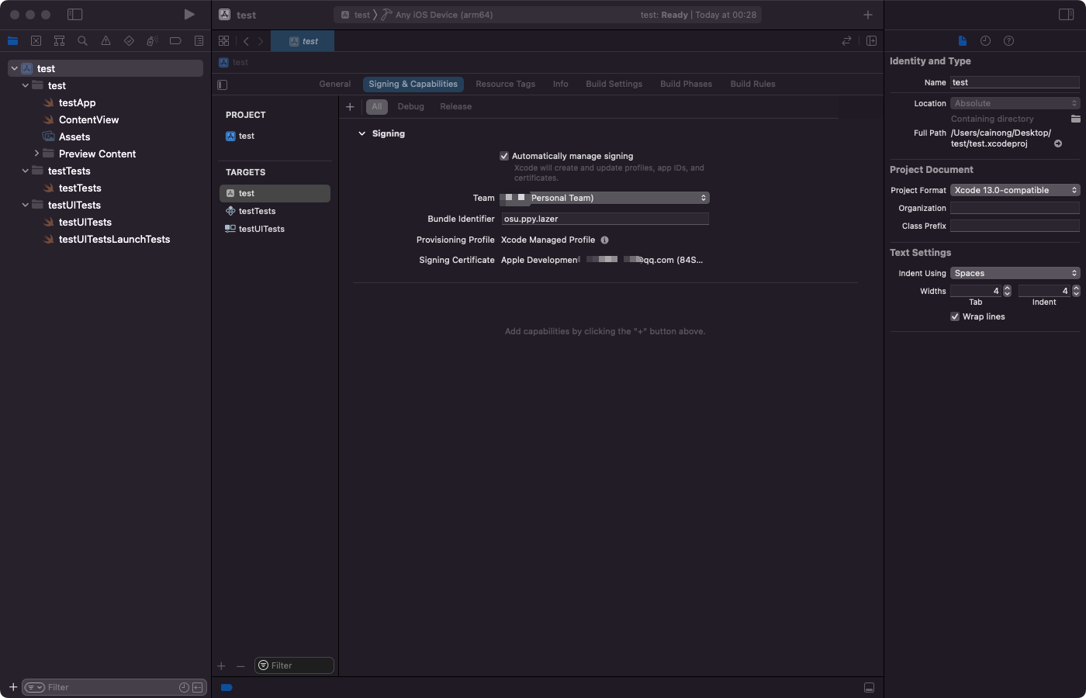Open the Debug navigator

pos(152,41)
